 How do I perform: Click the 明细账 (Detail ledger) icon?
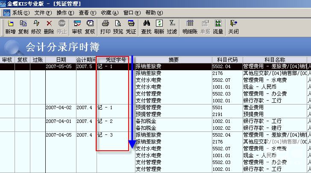point(190,27)
